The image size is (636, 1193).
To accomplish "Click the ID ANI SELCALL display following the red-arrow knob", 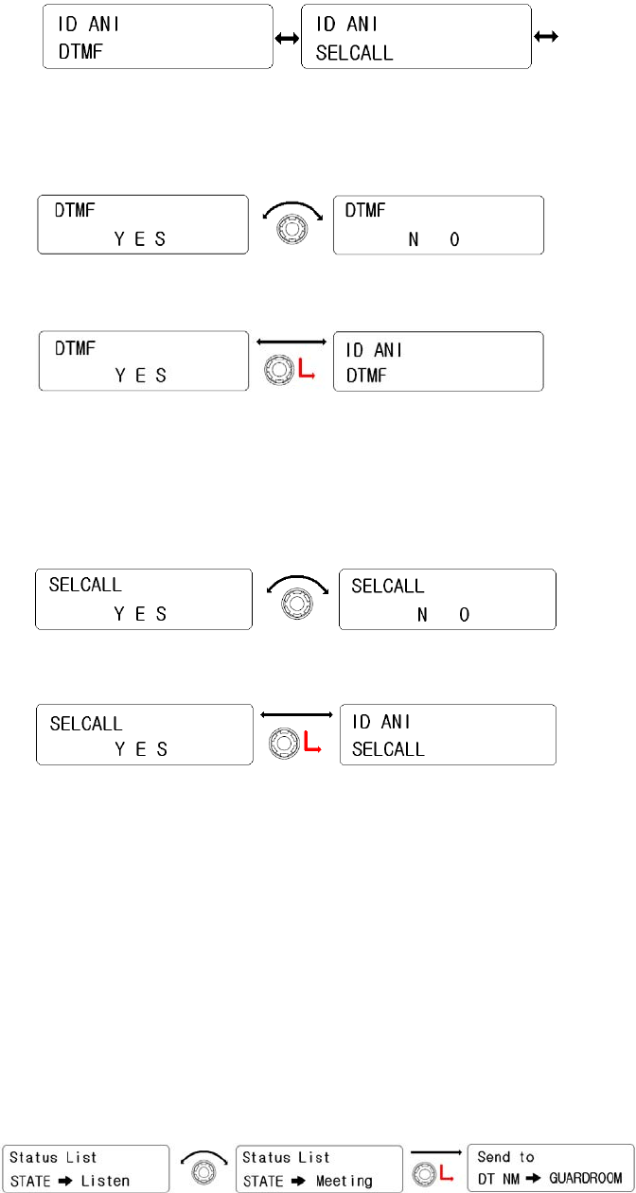I will 447,734.
